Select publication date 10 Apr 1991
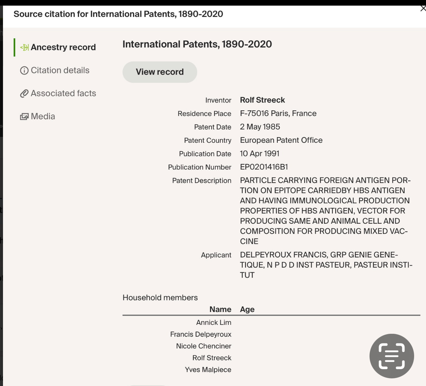 (260, 154)
